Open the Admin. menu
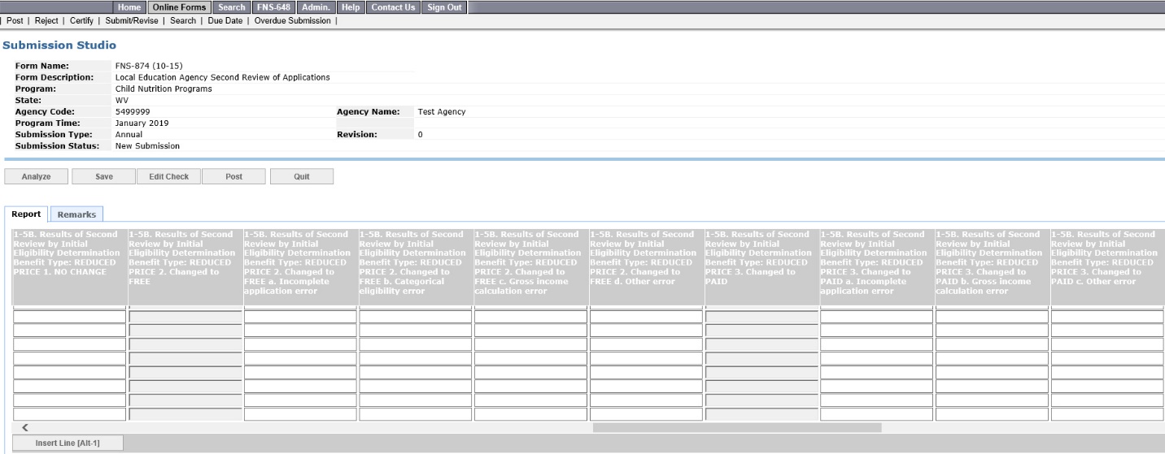 pos(316,7)
